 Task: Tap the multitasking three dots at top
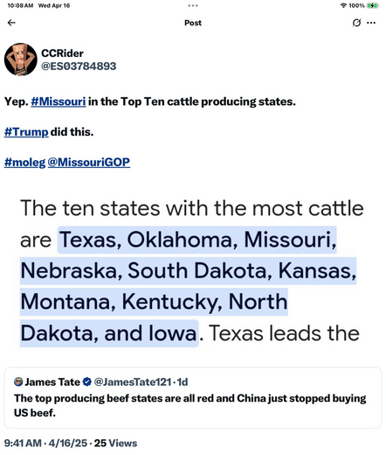193,5
